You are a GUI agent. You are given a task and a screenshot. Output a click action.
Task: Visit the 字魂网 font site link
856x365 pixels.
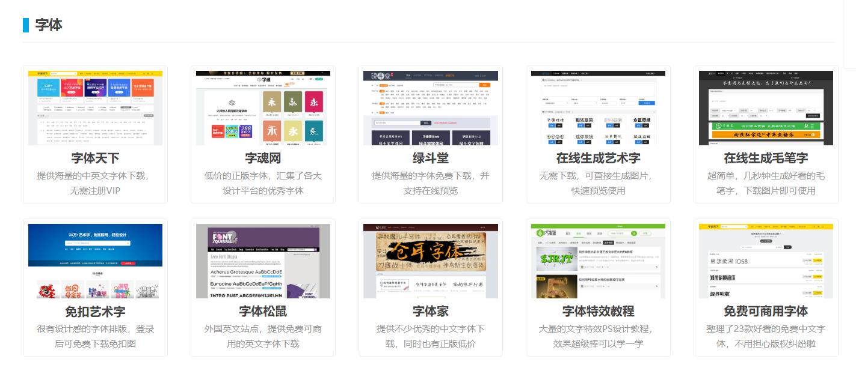[x=262, y=158]
